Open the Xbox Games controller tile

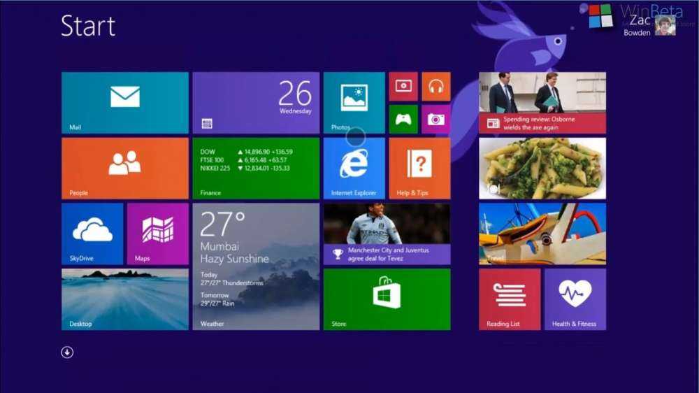coord(403,119)
